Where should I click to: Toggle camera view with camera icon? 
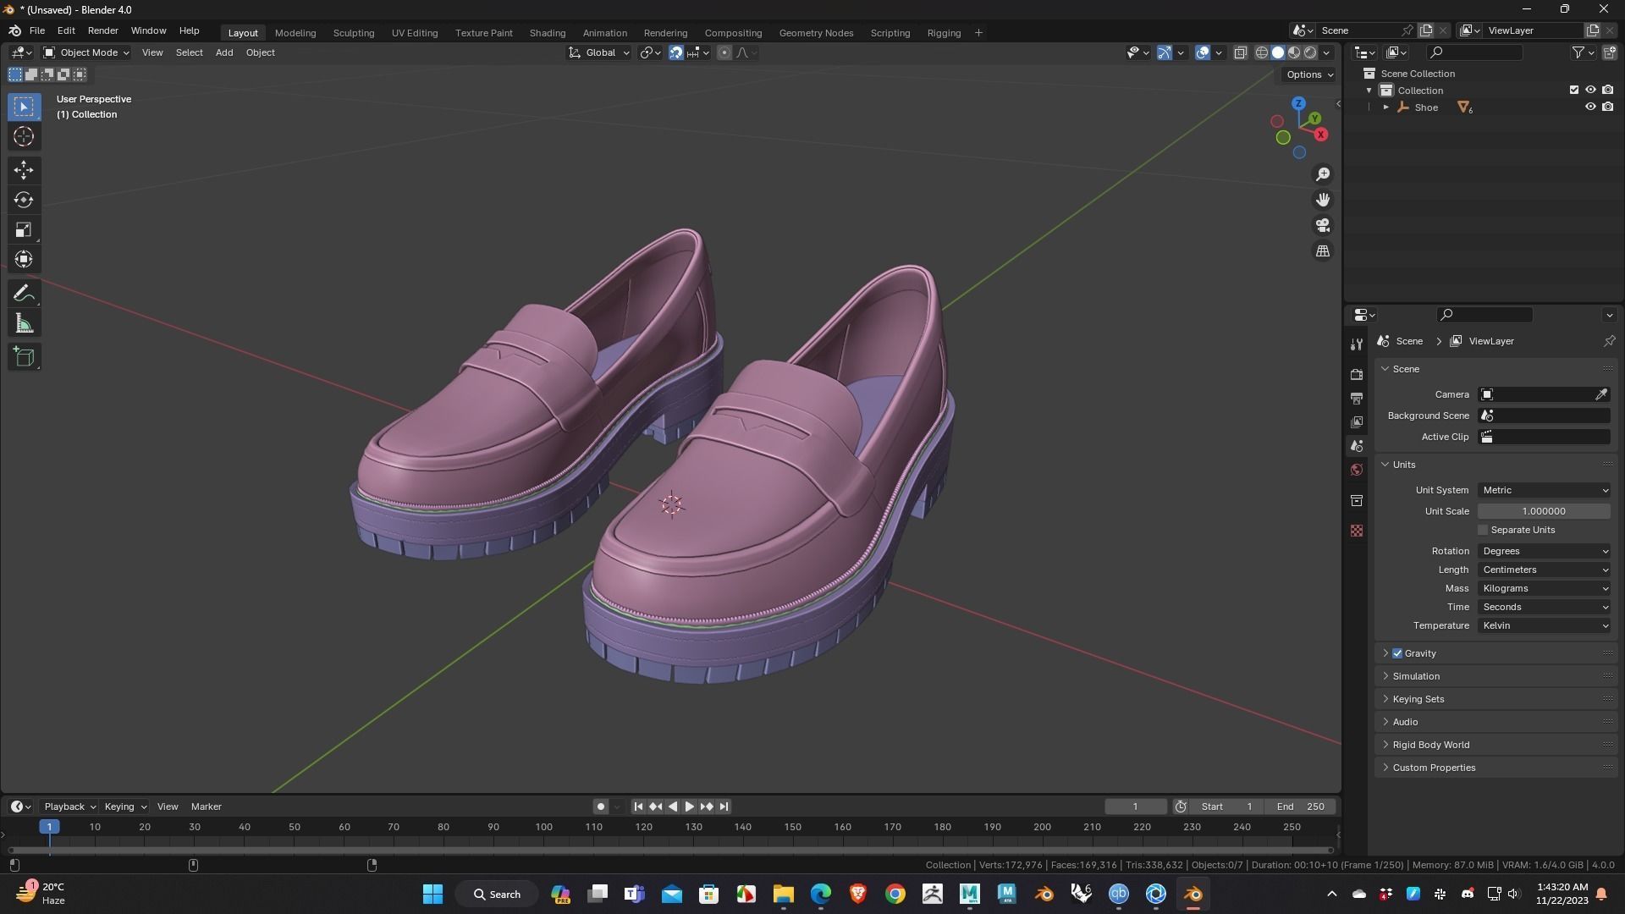click(1323, 225)
